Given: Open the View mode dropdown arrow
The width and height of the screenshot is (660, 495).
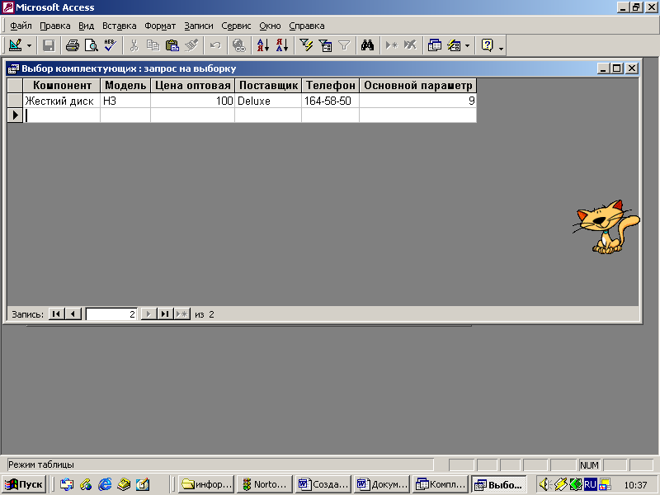Looking at the screenshot, I should 29,45.
